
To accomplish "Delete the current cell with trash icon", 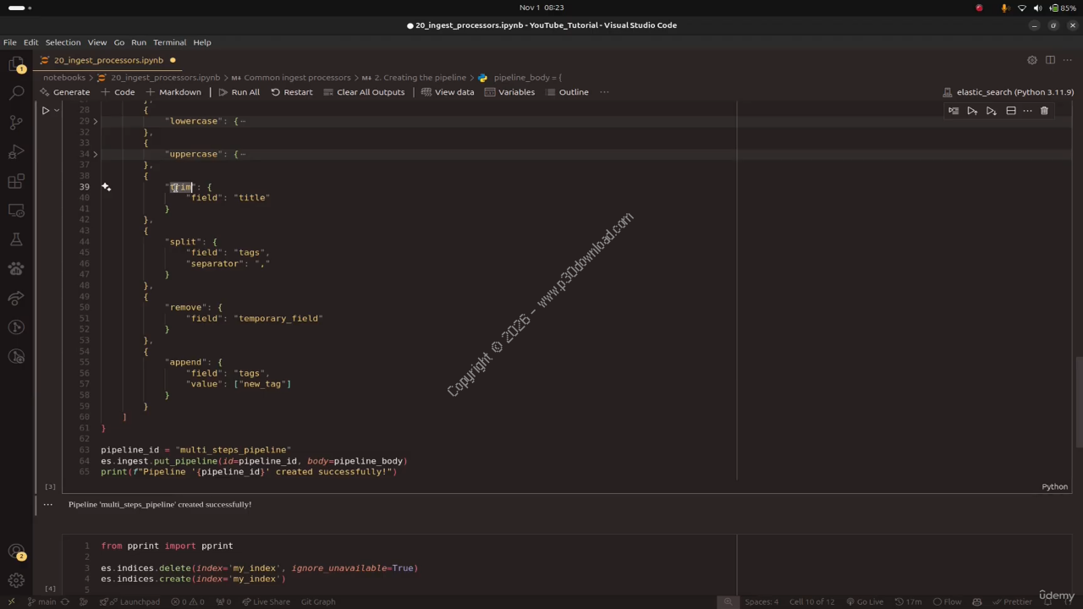I will pos(1044,111).
